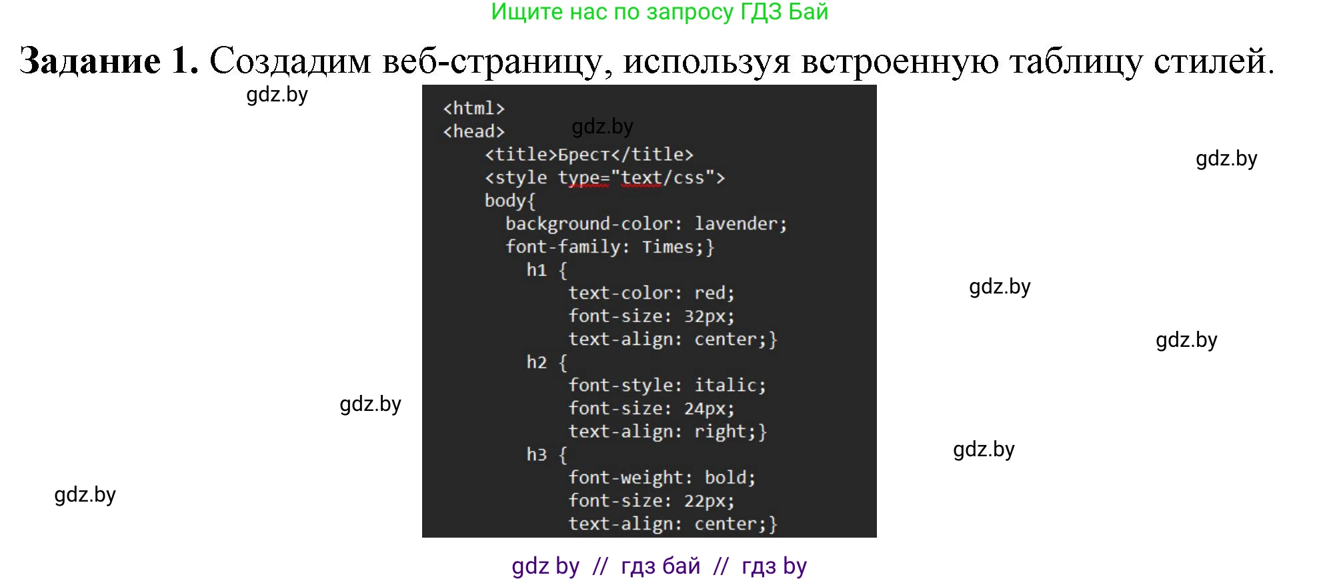Click the font-family: Times declaration
Image resolution: width=1321 pixels, height=581 pixels.
coord(609,247)
